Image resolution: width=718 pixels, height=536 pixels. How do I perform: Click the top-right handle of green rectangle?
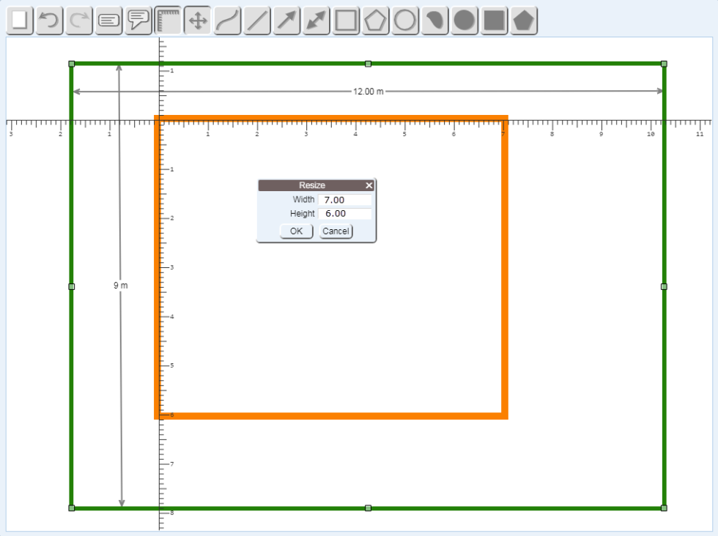[x=664, y=64]
